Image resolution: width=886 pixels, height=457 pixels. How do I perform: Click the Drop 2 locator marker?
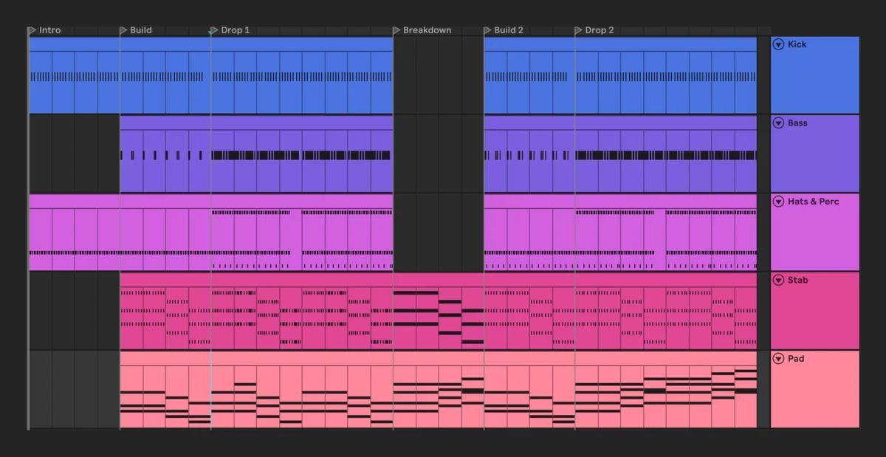pos(594,30)
